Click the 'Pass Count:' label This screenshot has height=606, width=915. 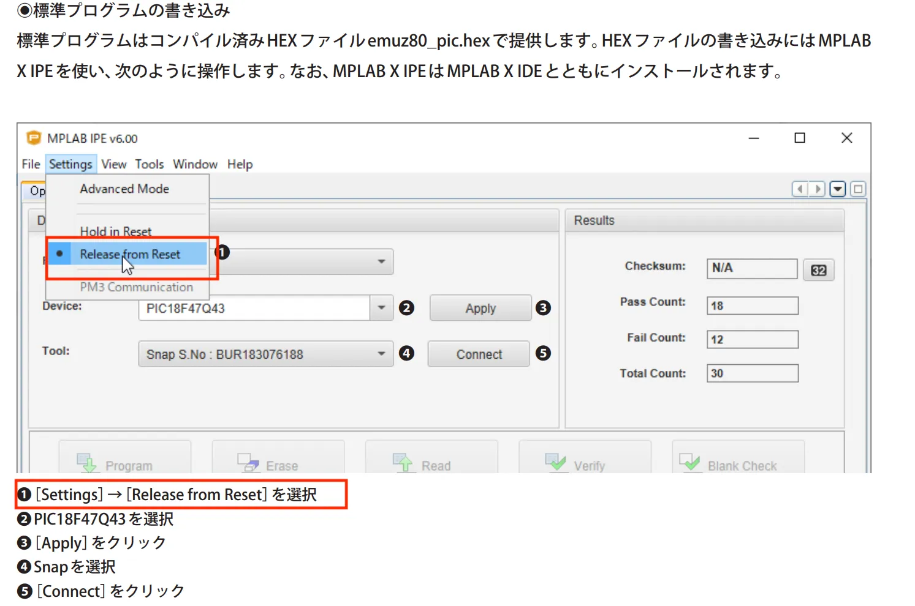pos(653,302)
